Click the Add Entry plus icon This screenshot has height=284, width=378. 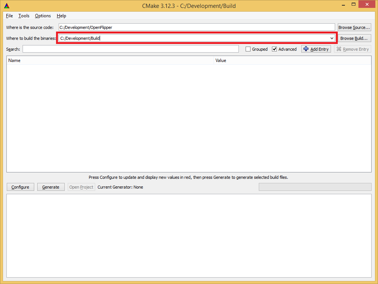[x=305, y=49]
